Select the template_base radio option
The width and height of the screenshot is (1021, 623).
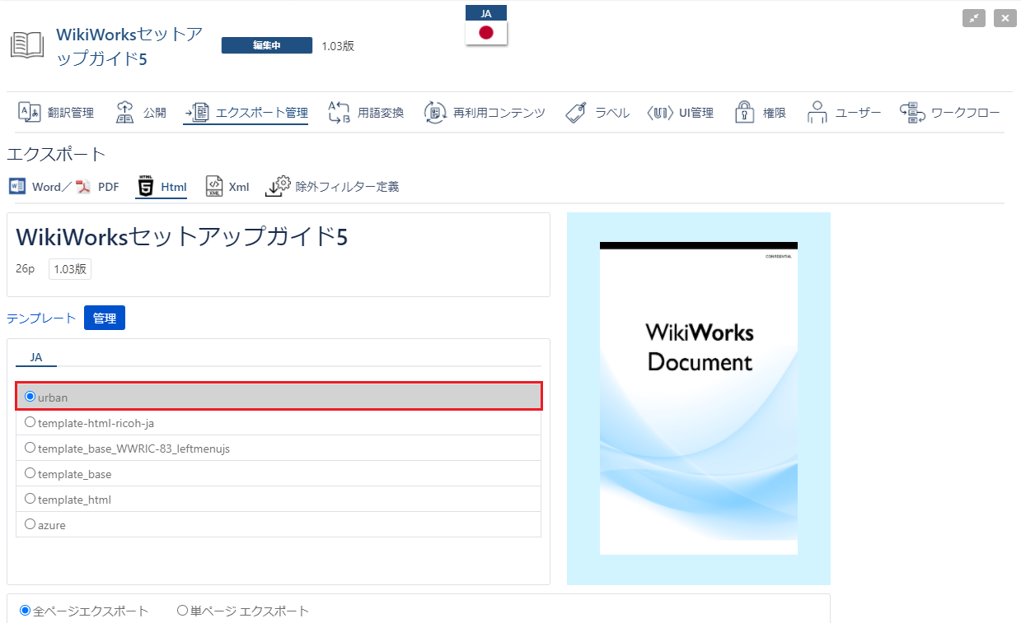tap(30, 473)
